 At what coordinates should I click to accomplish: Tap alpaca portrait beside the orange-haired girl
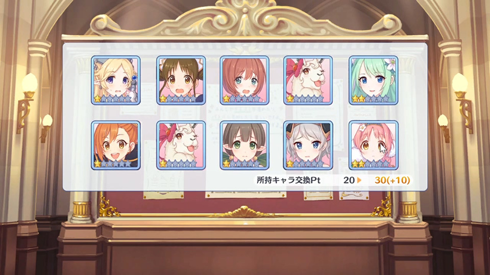[x=181, y=145]
